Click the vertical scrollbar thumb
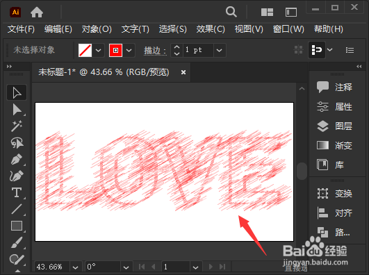Viewport: 369px width, 275px height. pyautogui.click(x=302, y=171)
